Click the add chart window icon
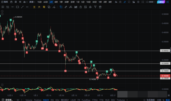Image resolution: width=171 pixels, height=101 pixels. click(x=129, y=2)
